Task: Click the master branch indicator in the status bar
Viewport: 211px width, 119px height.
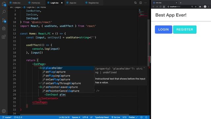Action: pyautogui.click(x=7, y=117)
